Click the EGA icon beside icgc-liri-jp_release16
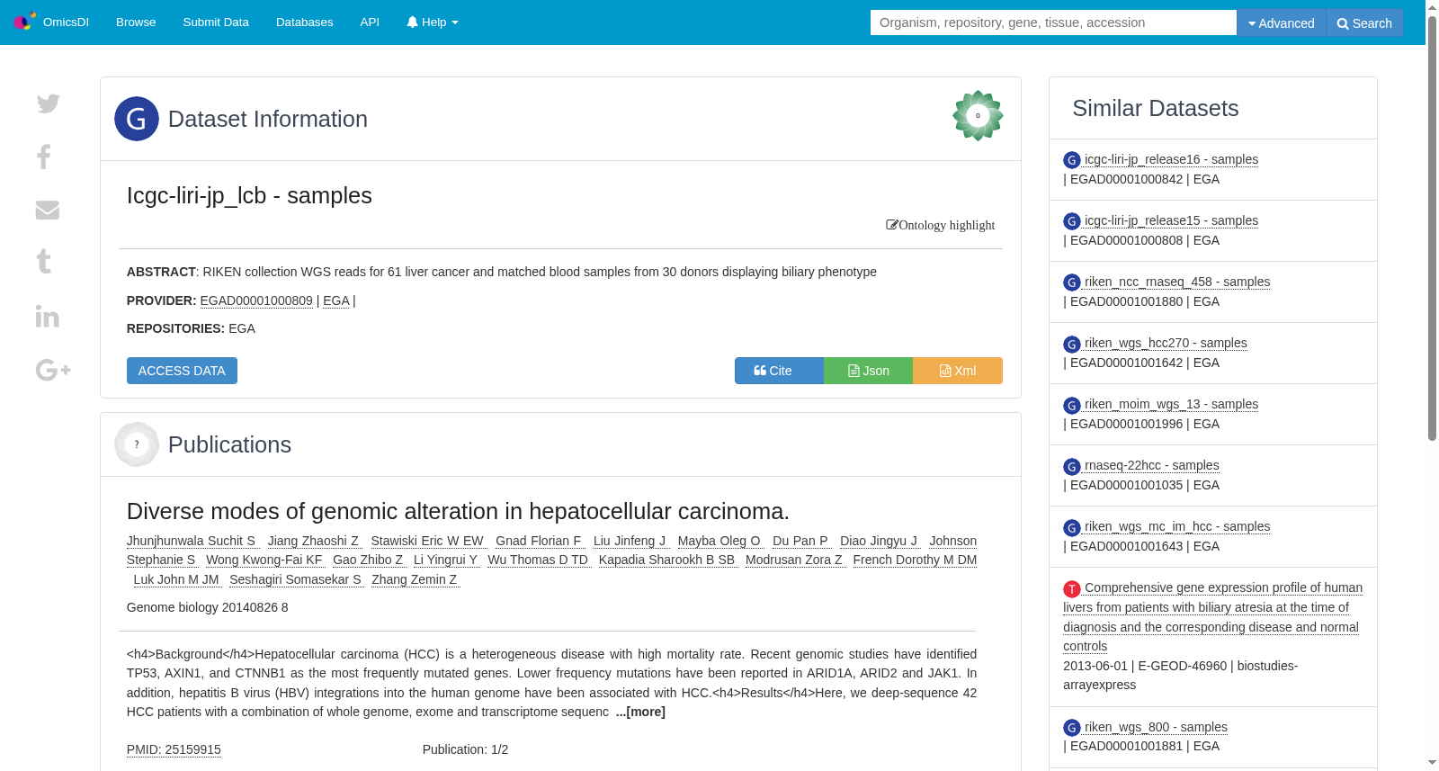 pos(1072,160)
